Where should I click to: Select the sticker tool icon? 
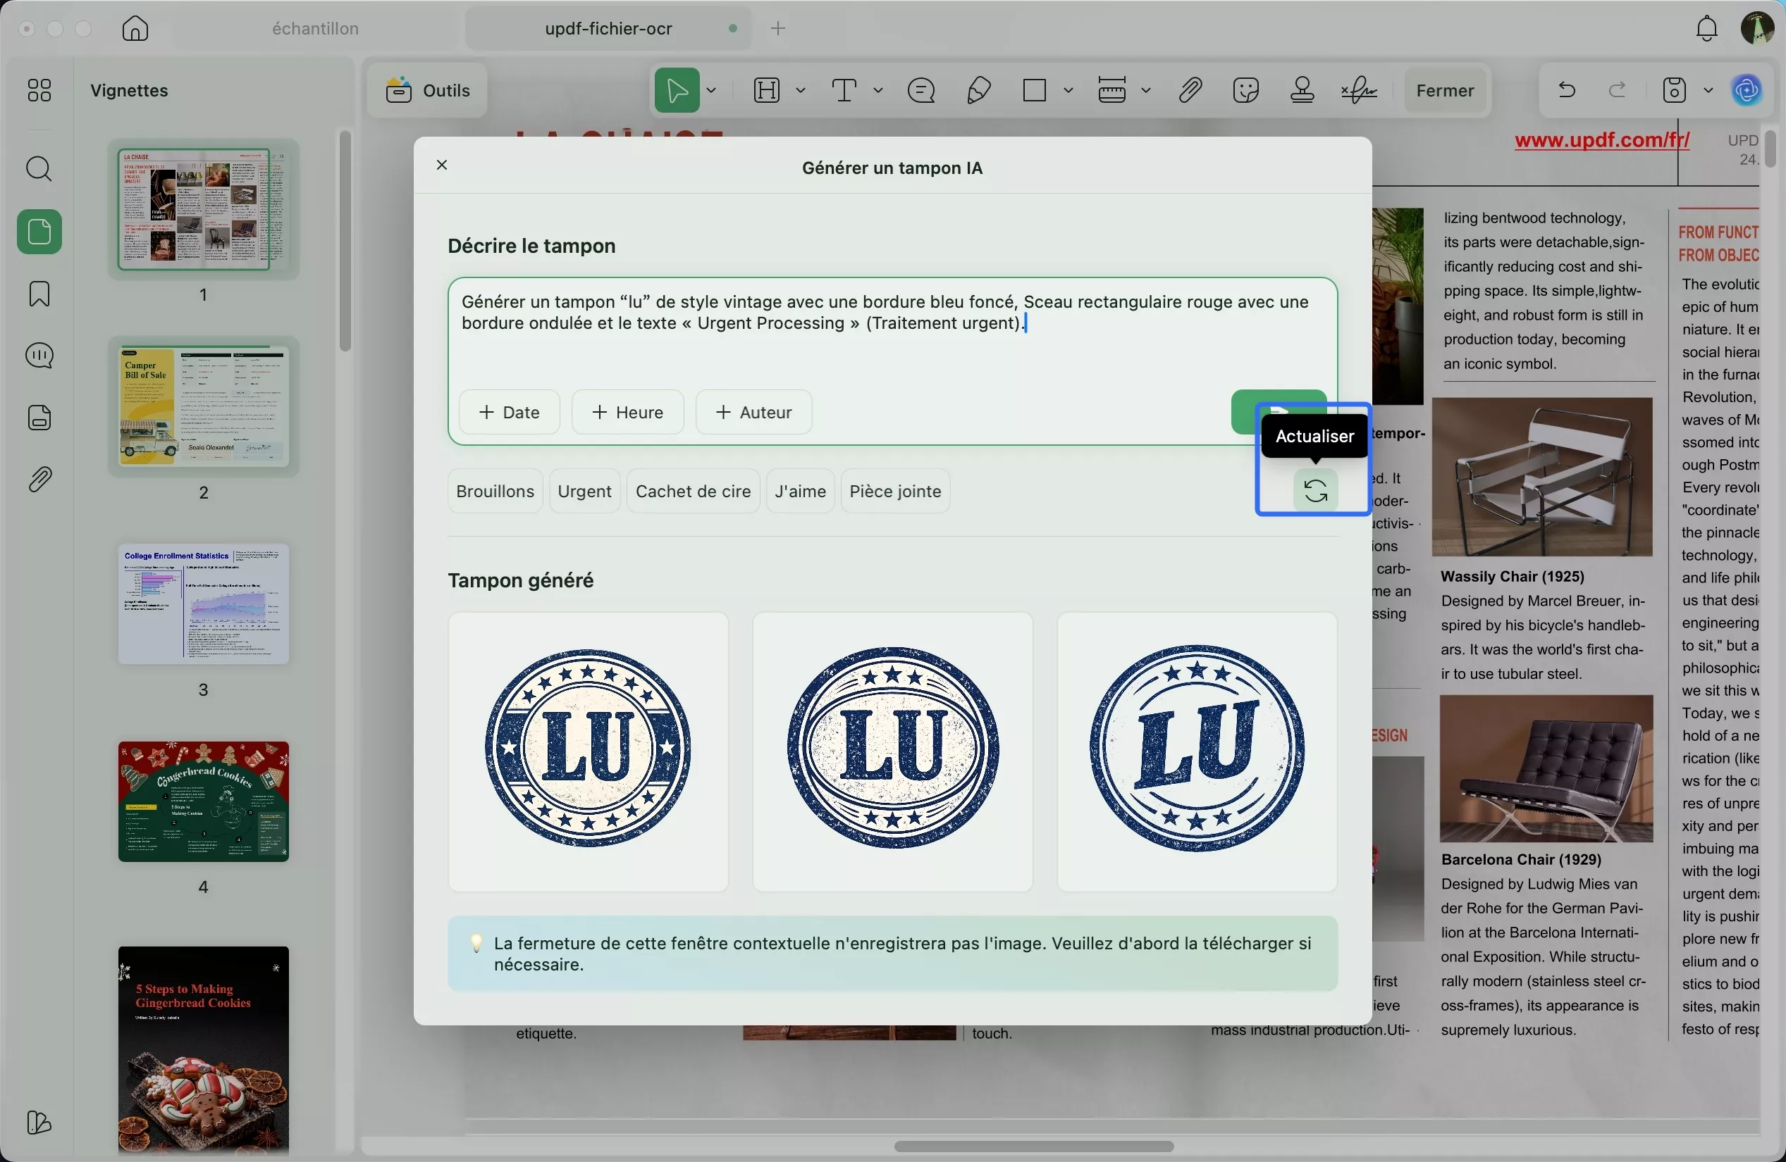coord(1245,91)
